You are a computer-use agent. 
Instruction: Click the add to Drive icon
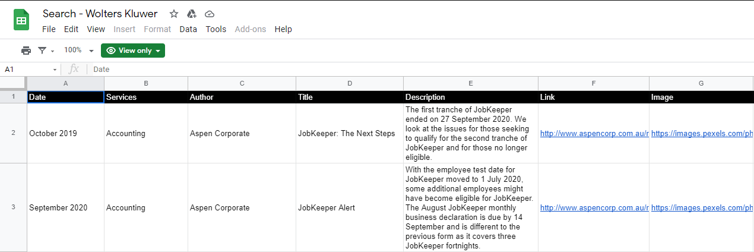coord(192,14)
